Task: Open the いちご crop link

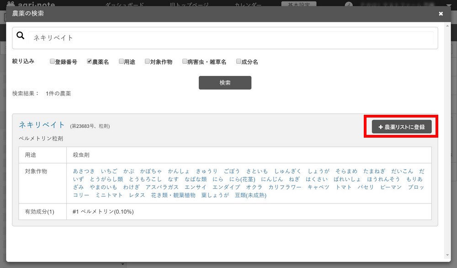Action: click(109, 171)
